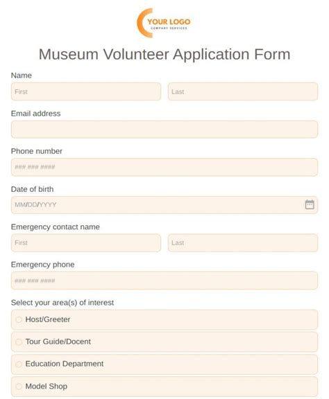Focus the emergency contact First name field
The height and width of the screenshot is (399, 329).
(x=86, y=242)
